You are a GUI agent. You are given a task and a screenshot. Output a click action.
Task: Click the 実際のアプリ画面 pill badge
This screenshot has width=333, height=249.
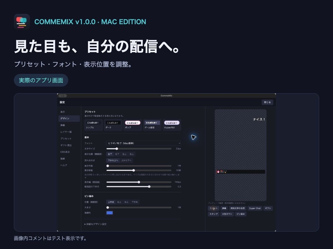[41, 80]
